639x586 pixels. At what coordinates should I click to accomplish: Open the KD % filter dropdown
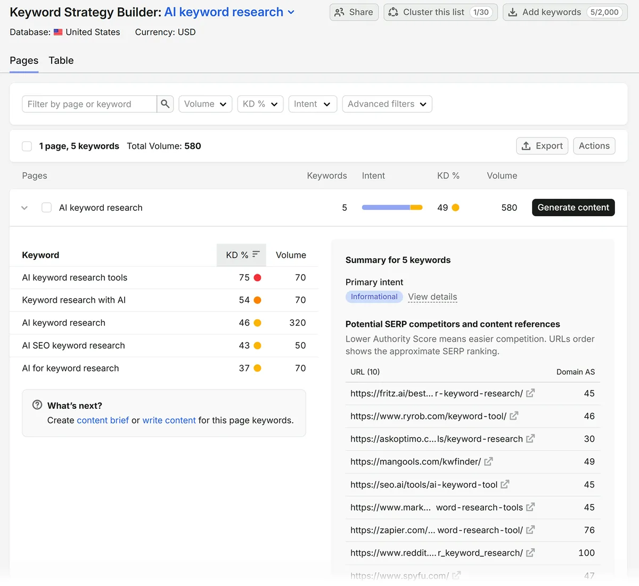(260, 104)
